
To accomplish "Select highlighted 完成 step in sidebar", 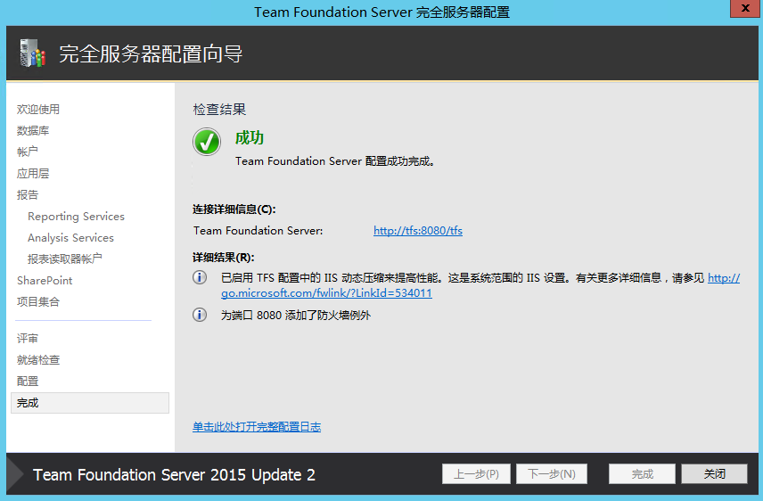I will pyautogui.click(x=90, y=403).
